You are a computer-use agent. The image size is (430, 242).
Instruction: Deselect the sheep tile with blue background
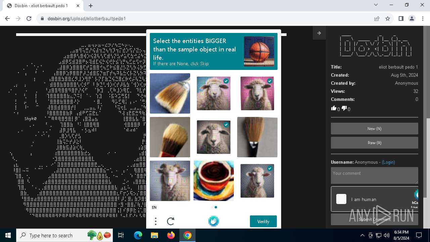tap(214, 93)
